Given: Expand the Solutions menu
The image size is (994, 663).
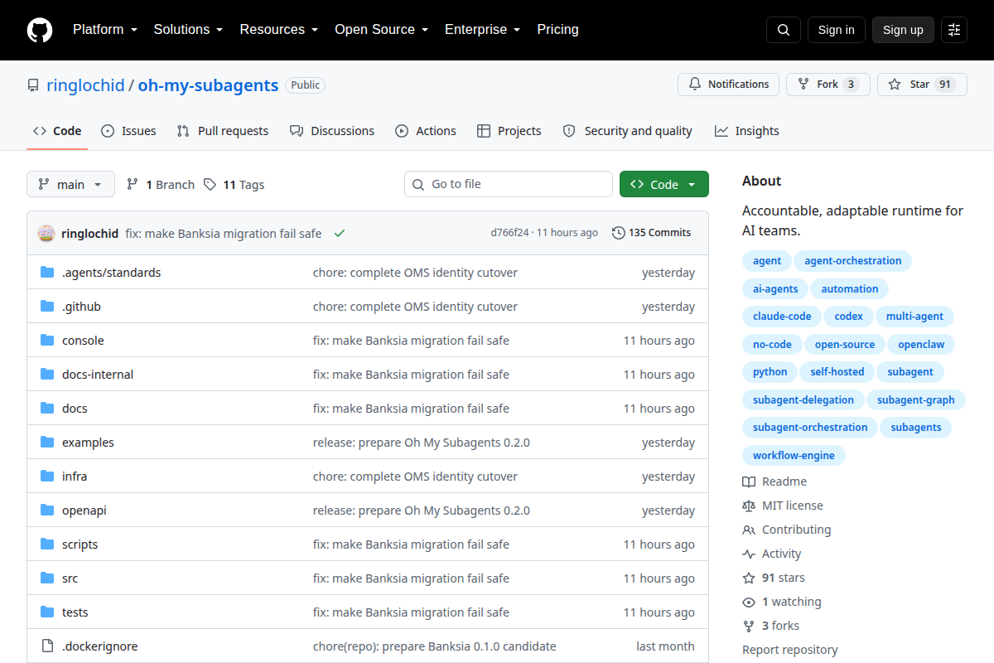Looking at the screenshot, I should coord(188,30).
